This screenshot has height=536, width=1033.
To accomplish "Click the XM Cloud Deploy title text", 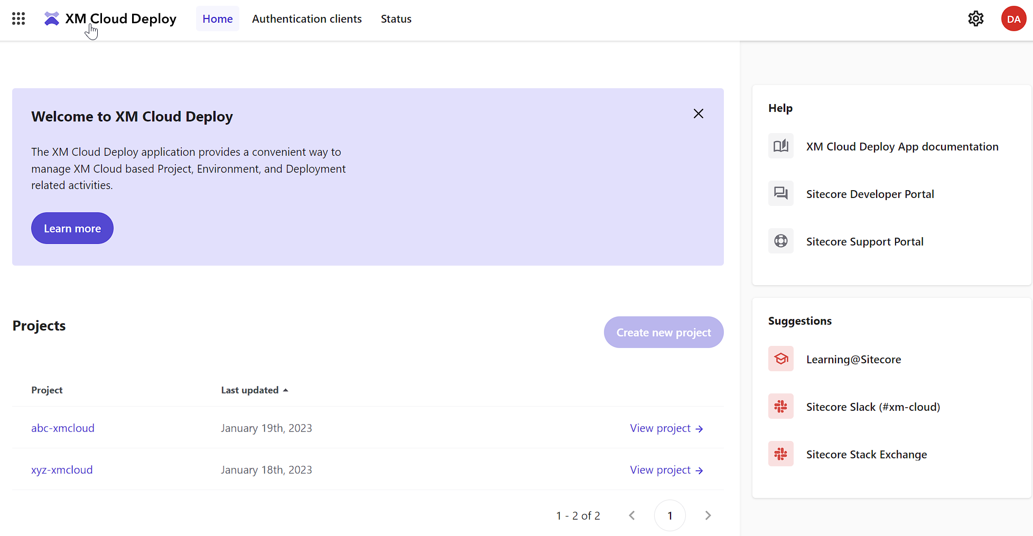I will (120, 19).
